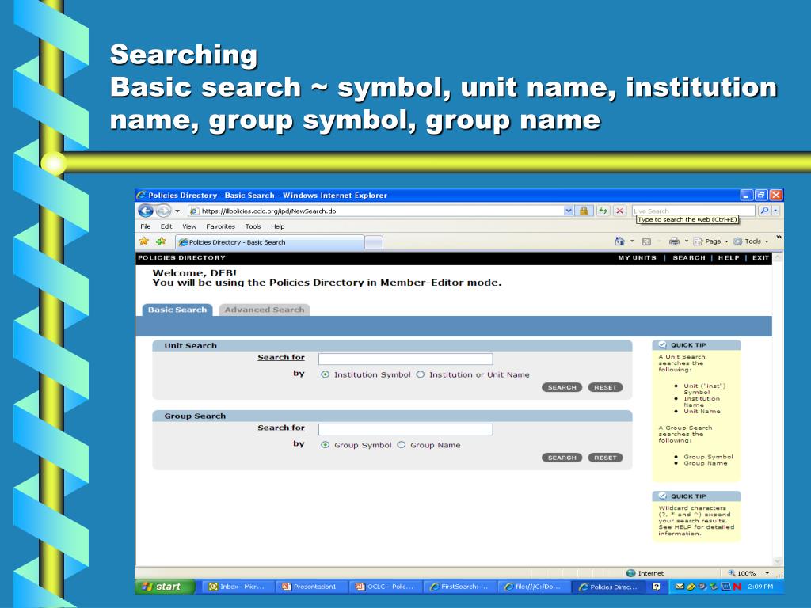
Task: Select Institution or Unit Name radio button
Action: 421,374
